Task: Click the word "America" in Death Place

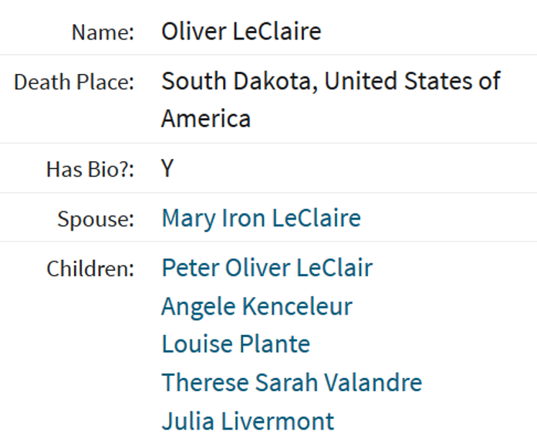Action: [x=206, y=119]
